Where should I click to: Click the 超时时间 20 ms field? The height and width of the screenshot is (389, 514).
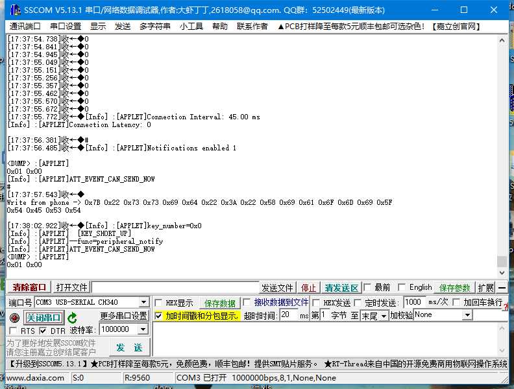pos(289,315)
